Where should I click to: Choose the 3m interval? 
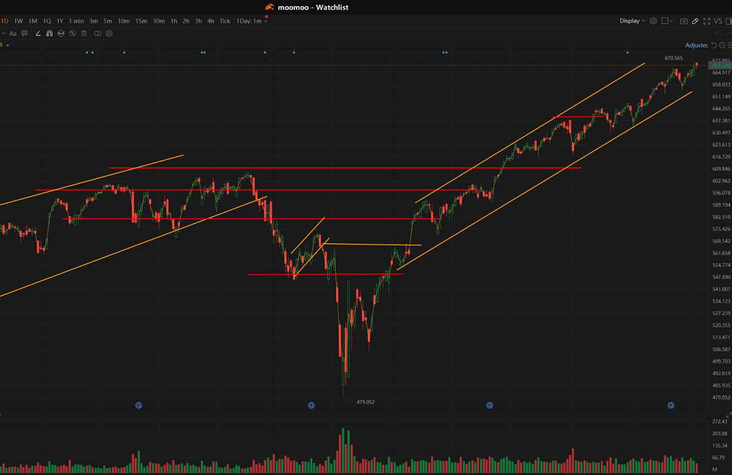coord(94,21)
